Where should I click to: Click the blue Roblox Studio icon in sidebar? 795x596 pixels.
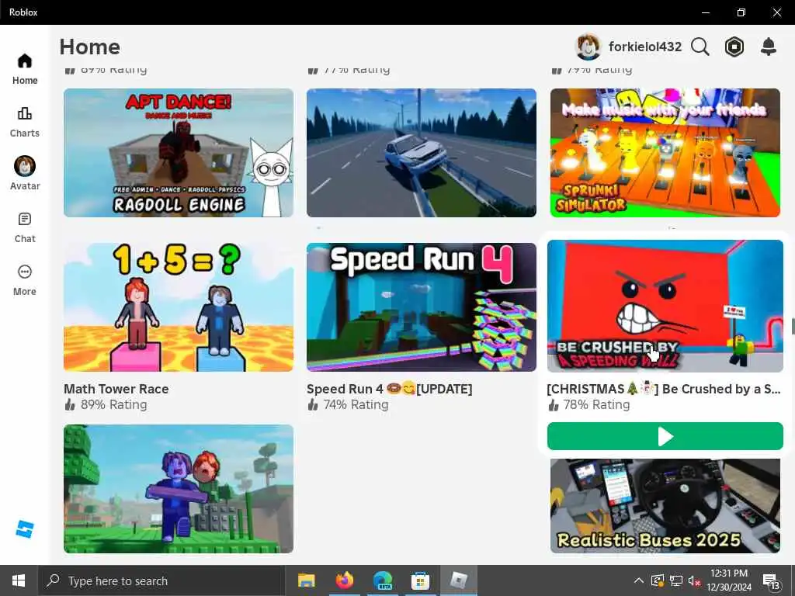point(25,528)
